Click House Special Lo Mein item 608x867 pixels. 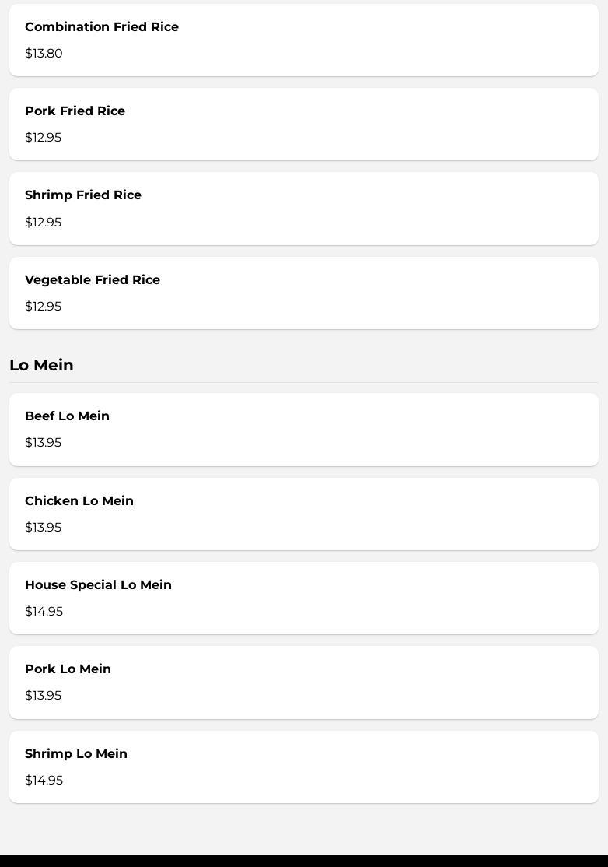pos(303,598)
